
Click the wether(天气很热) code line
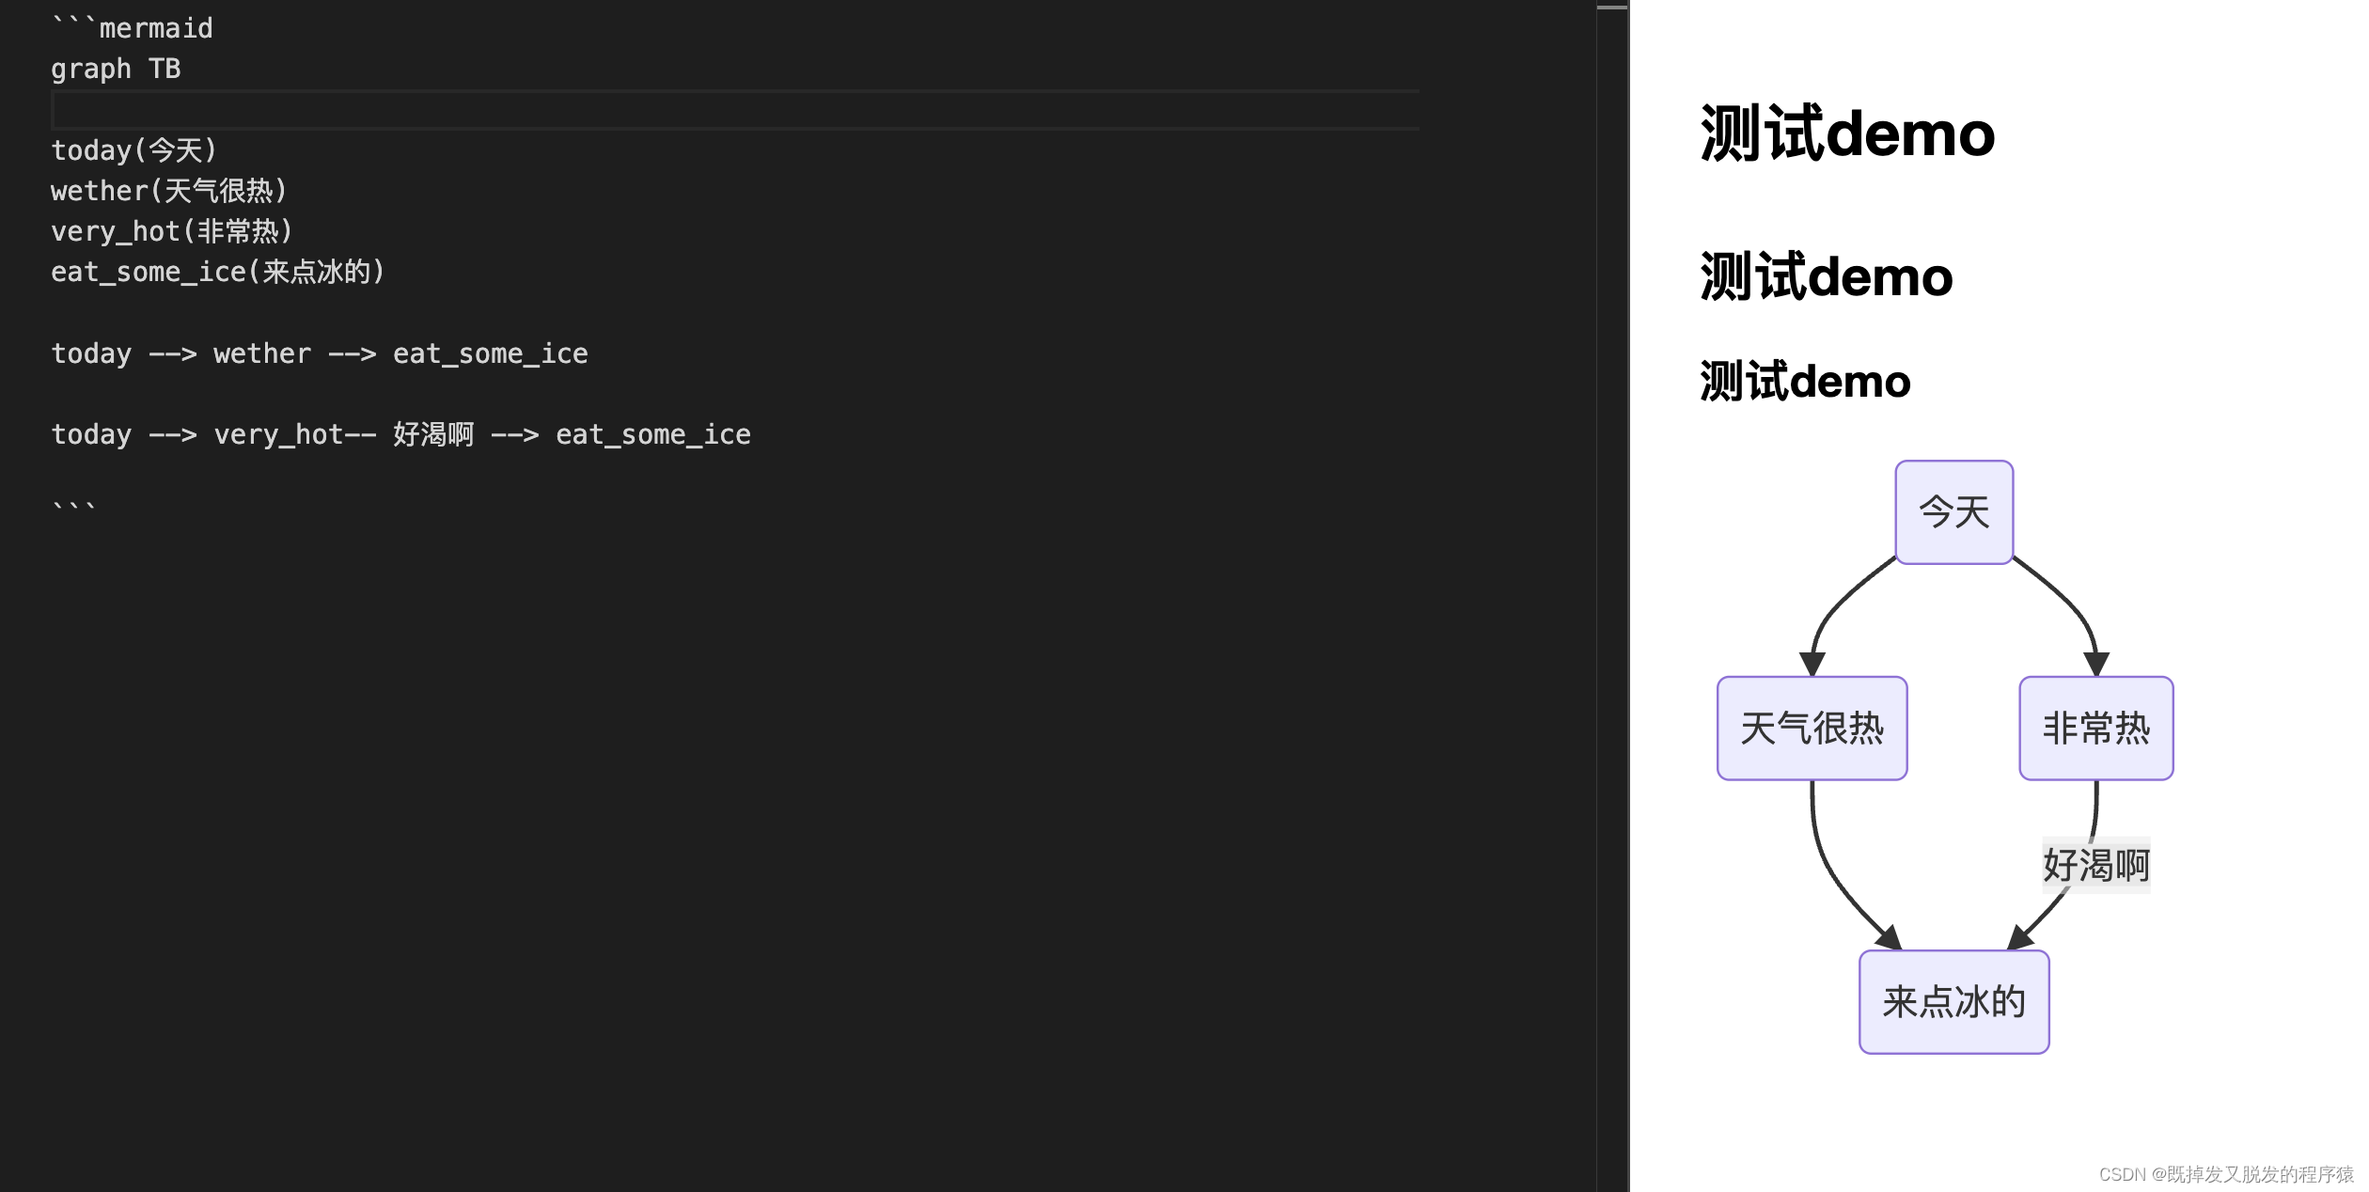point(168,191)
